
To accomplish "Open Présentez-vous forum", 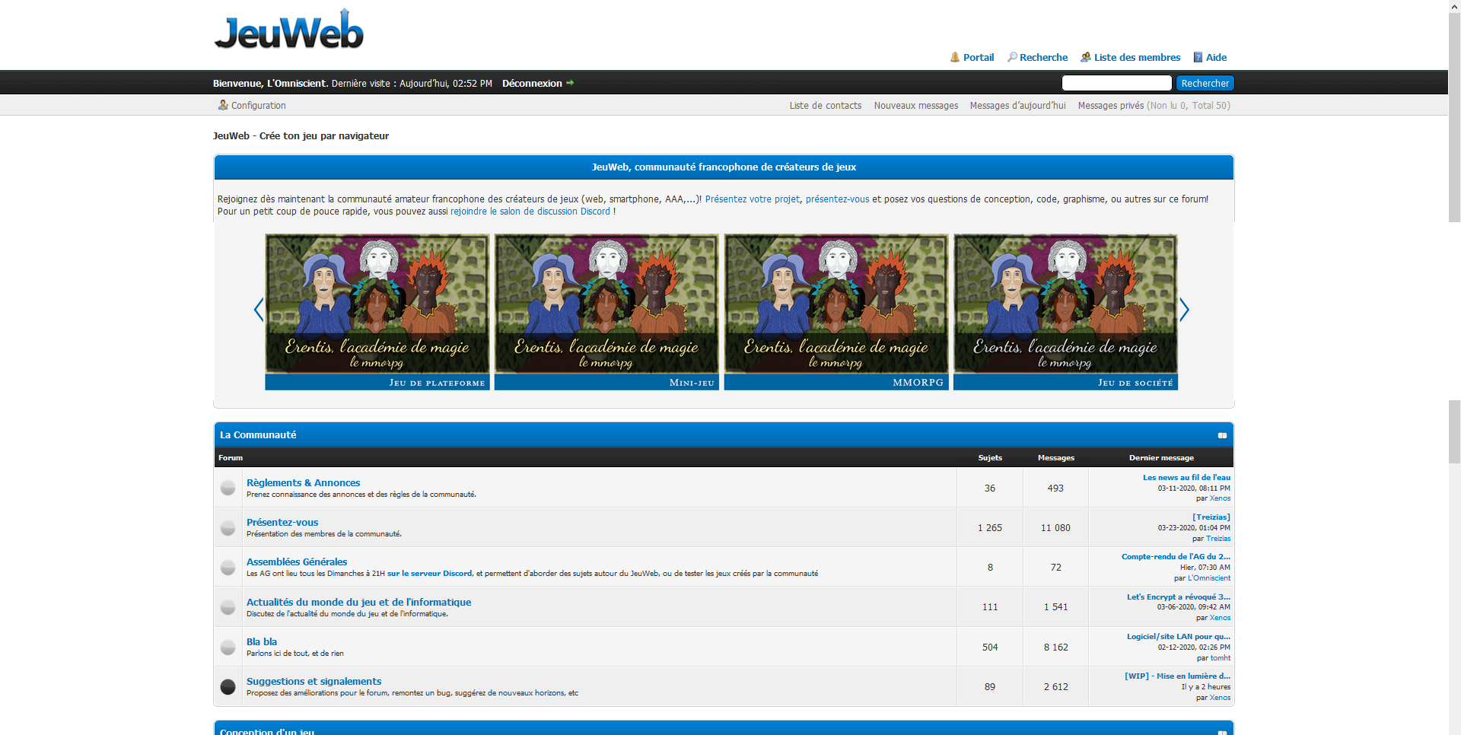I will pos(282,522).
